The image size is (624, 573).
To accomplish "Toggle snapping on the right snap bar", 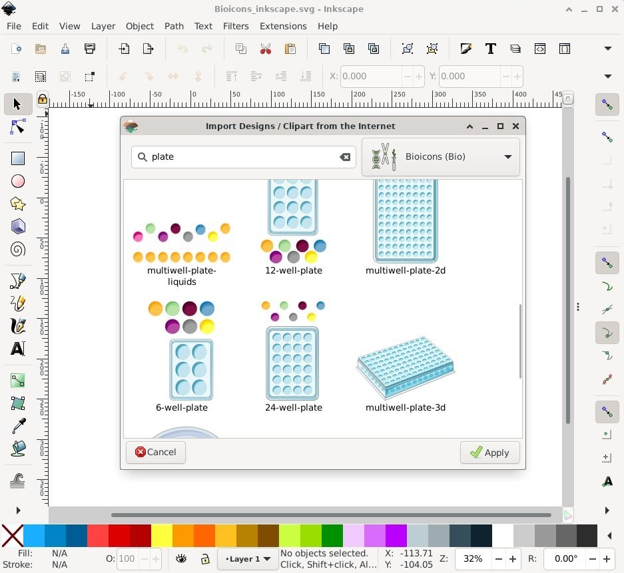I will (607, 104).
